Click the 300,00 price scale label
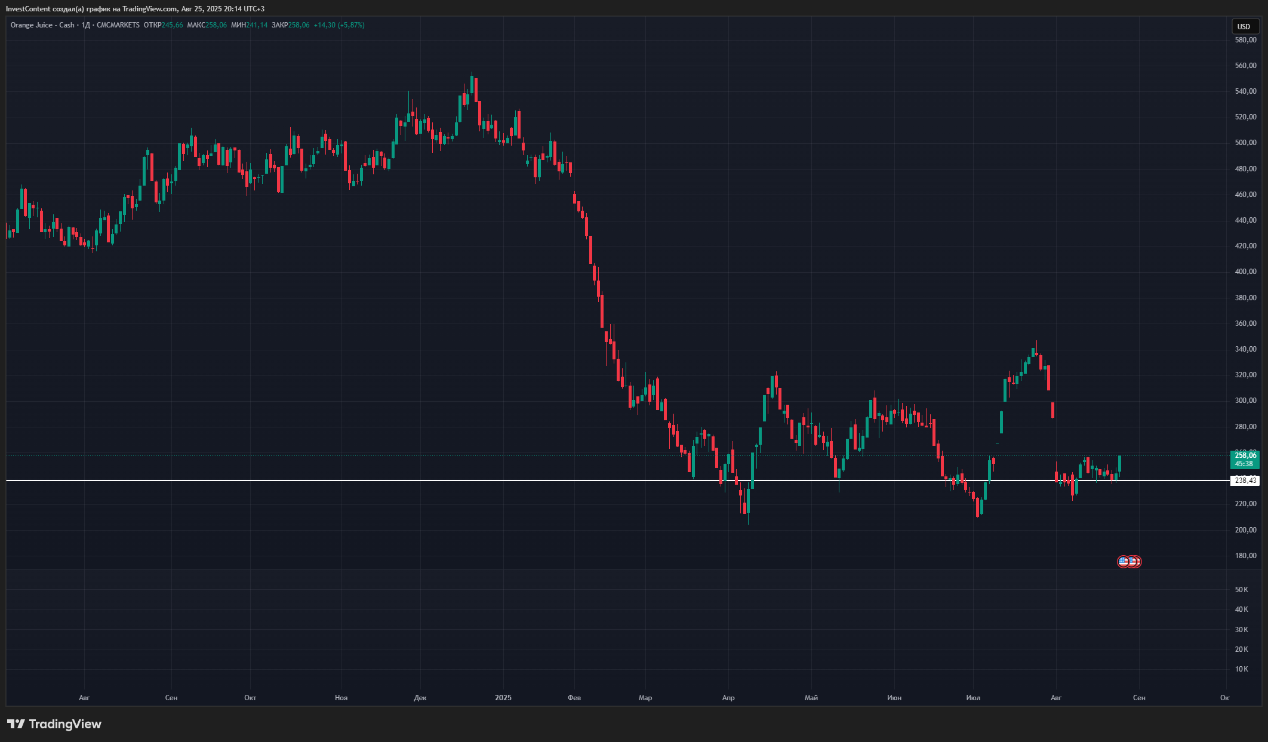 (x=1245, y=401)
